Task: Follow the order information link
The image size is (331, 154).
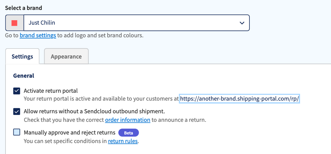Action: (x=127, y=120)
